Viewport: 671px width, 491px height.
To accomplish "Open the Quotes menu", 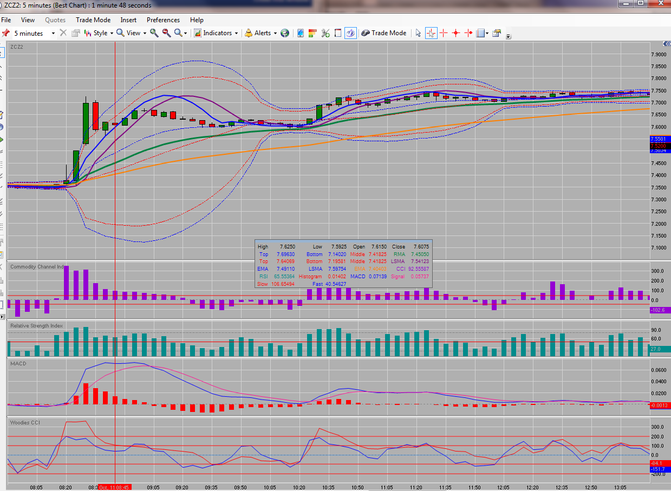I will pos(55,20).
